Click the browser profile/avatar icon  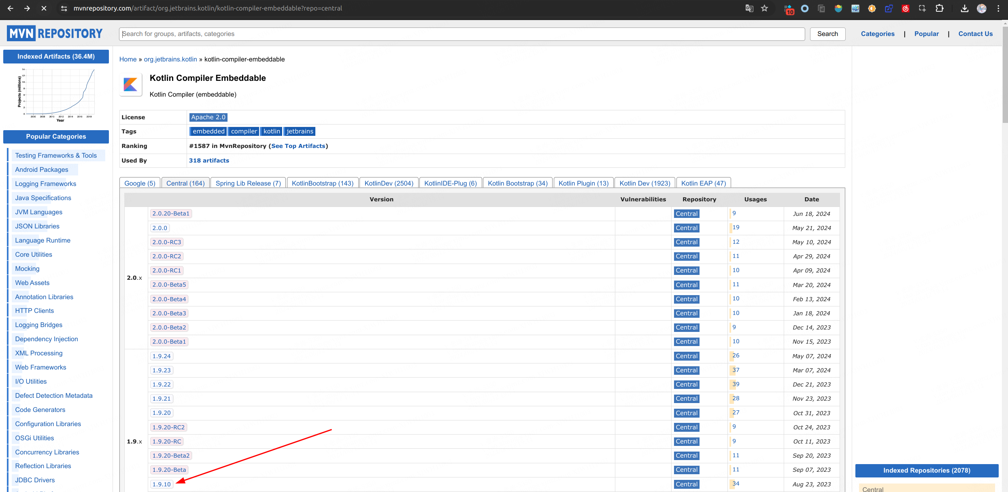982,8
